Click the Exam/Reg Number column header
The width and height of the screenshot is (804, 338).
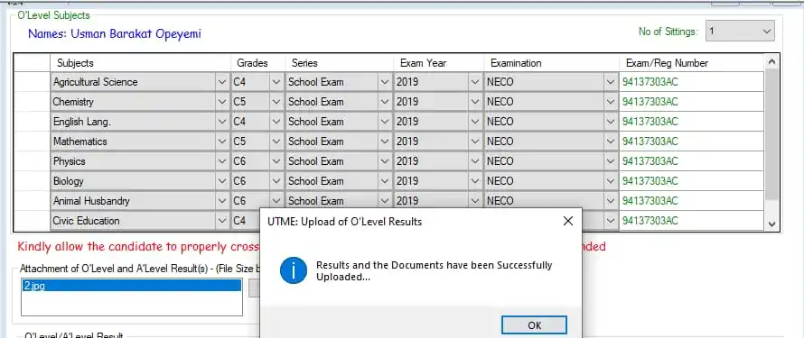click(x=692, y=63)
